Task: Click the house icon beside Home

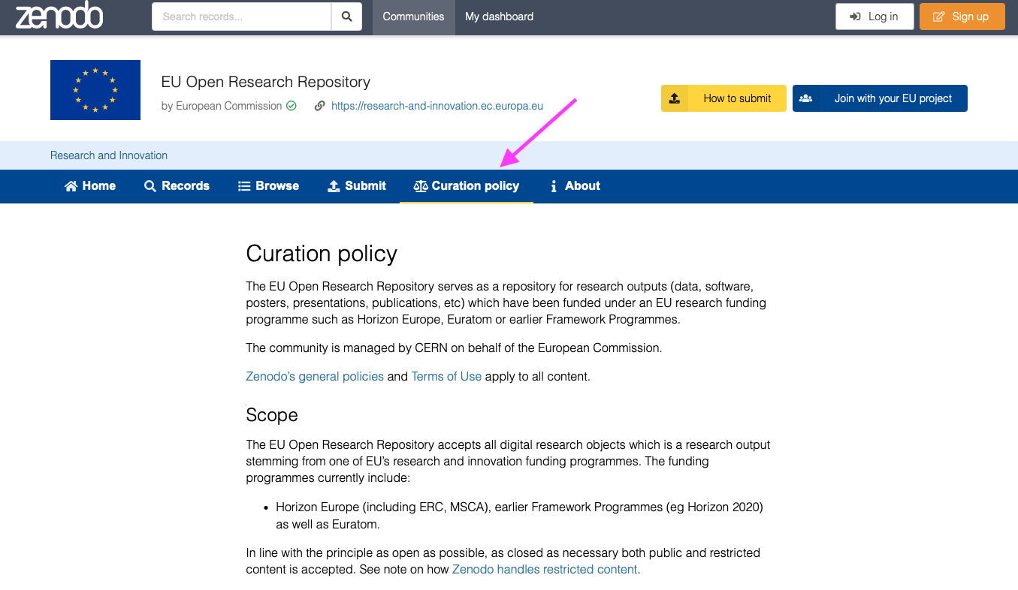Action: tap(71, 186)
